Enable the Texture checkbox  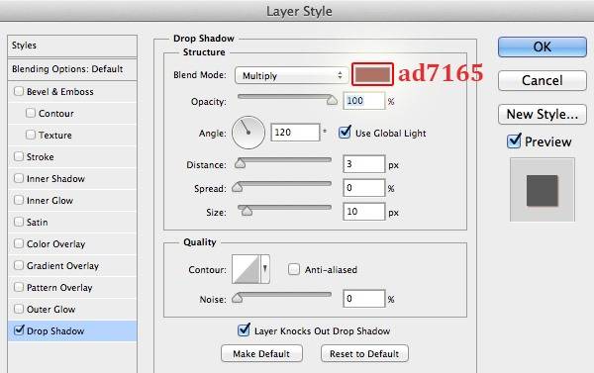tap(31, 135)
